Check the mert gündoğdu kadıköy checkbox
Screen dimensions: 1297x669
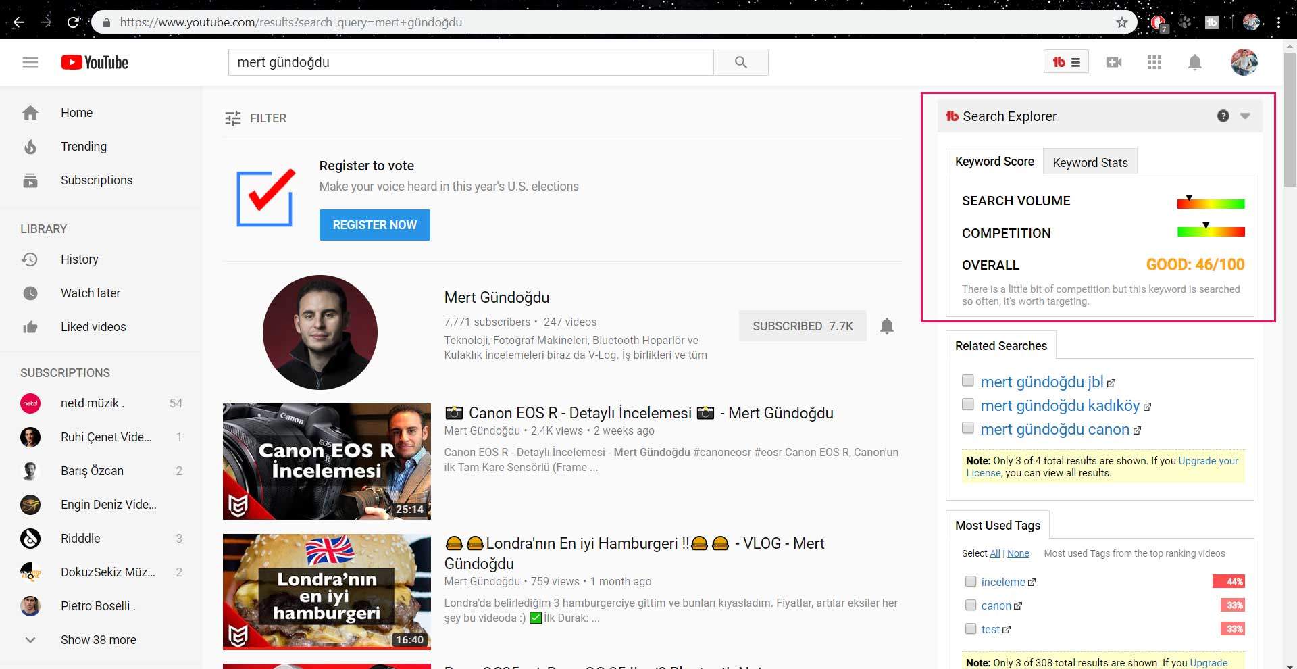point(968,404)
